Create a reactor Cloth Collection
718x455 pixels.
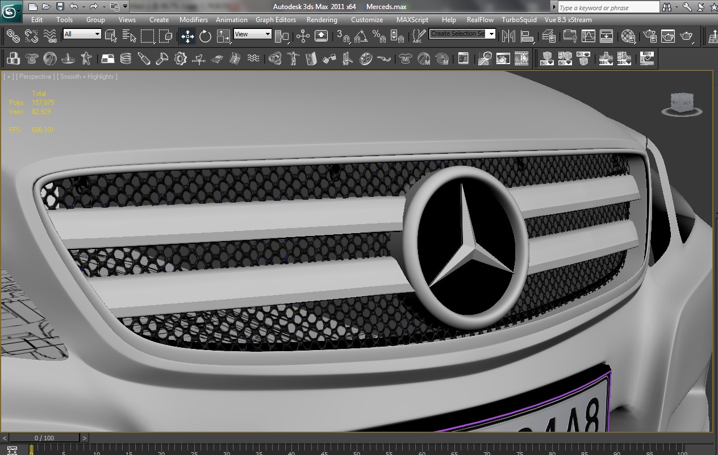click(31, 58)
